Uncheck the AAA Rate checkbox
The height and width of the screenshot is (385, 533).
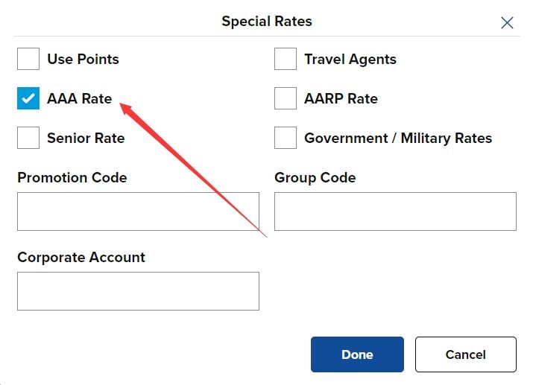(28, 98)
